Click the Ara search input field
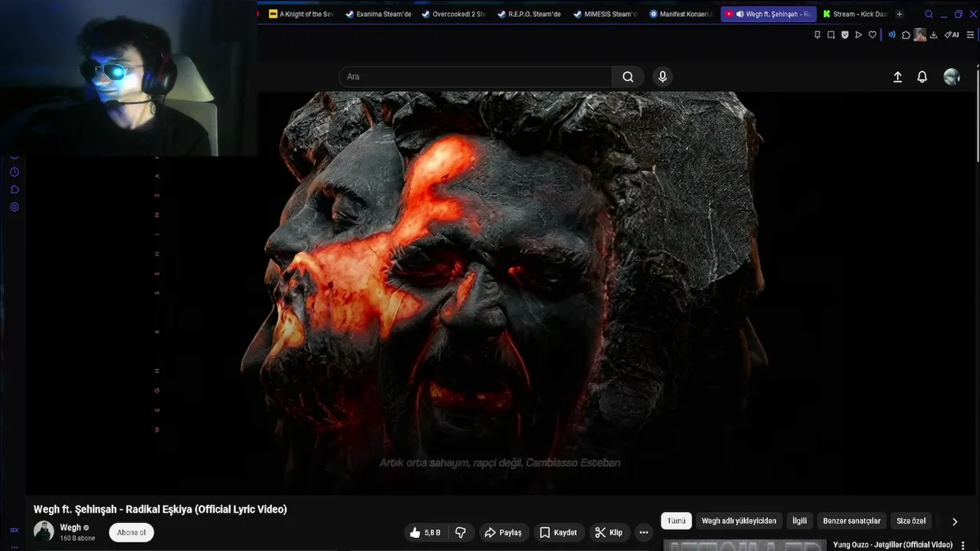 [x=475, y=77]
